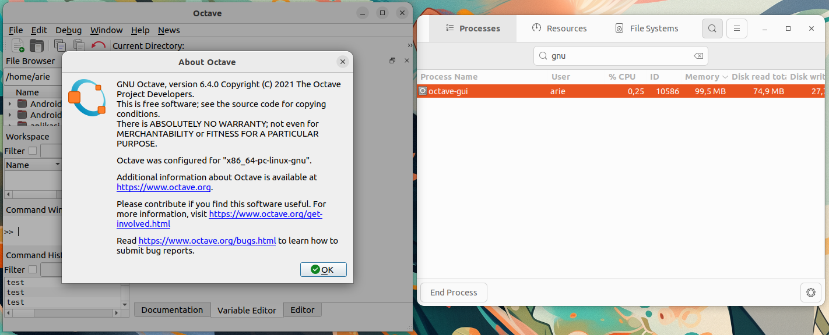Toggle the Memory column sort arrow
The width and height of the screenshot is (829, 335).
coord(725,77)
